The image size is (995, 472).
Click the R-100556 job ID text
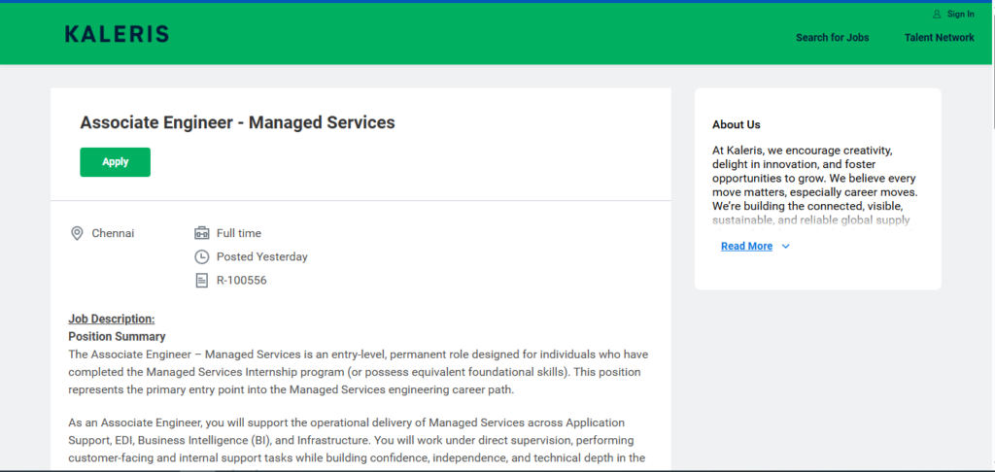(x=242, y=281)
